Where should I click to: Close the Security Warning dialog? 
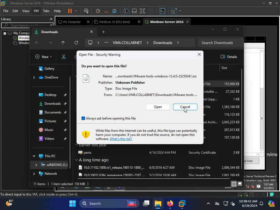[199, 54]
